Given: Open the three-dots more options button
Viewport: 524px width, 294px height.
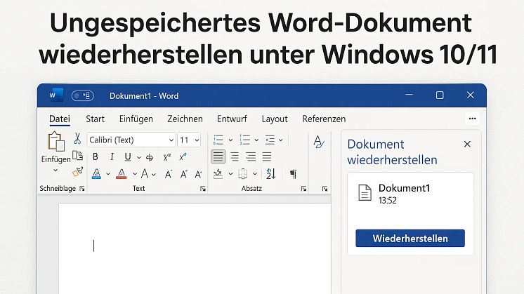Looking at the screenshot, I should (472, 119).
